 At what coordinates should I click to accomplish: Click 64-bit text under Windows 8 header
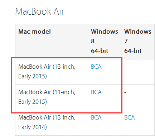tap(100, 51)
